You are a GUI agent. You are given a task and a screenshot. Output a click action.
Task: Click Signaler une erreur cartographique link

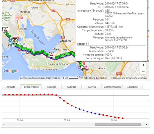pos(130,78)
